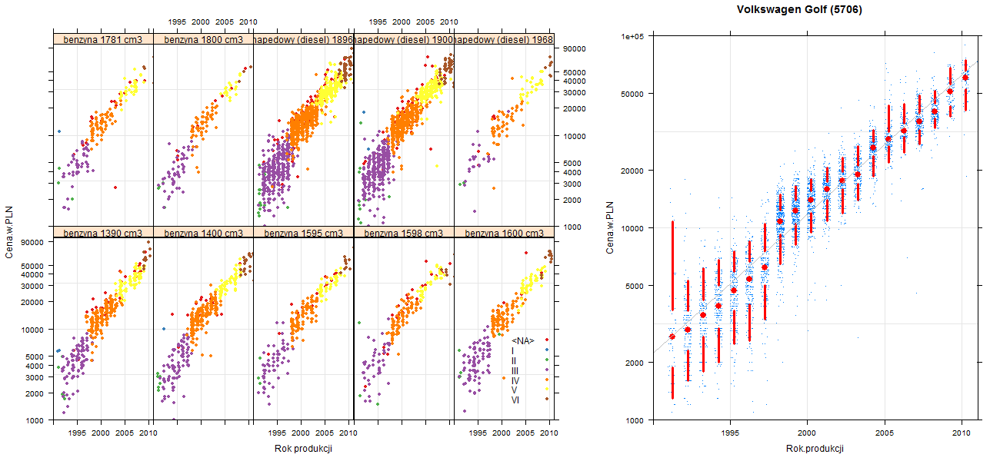Click the green legend dot for generation II
Viewport: 1000px width, 461px height.
[546, 360]
